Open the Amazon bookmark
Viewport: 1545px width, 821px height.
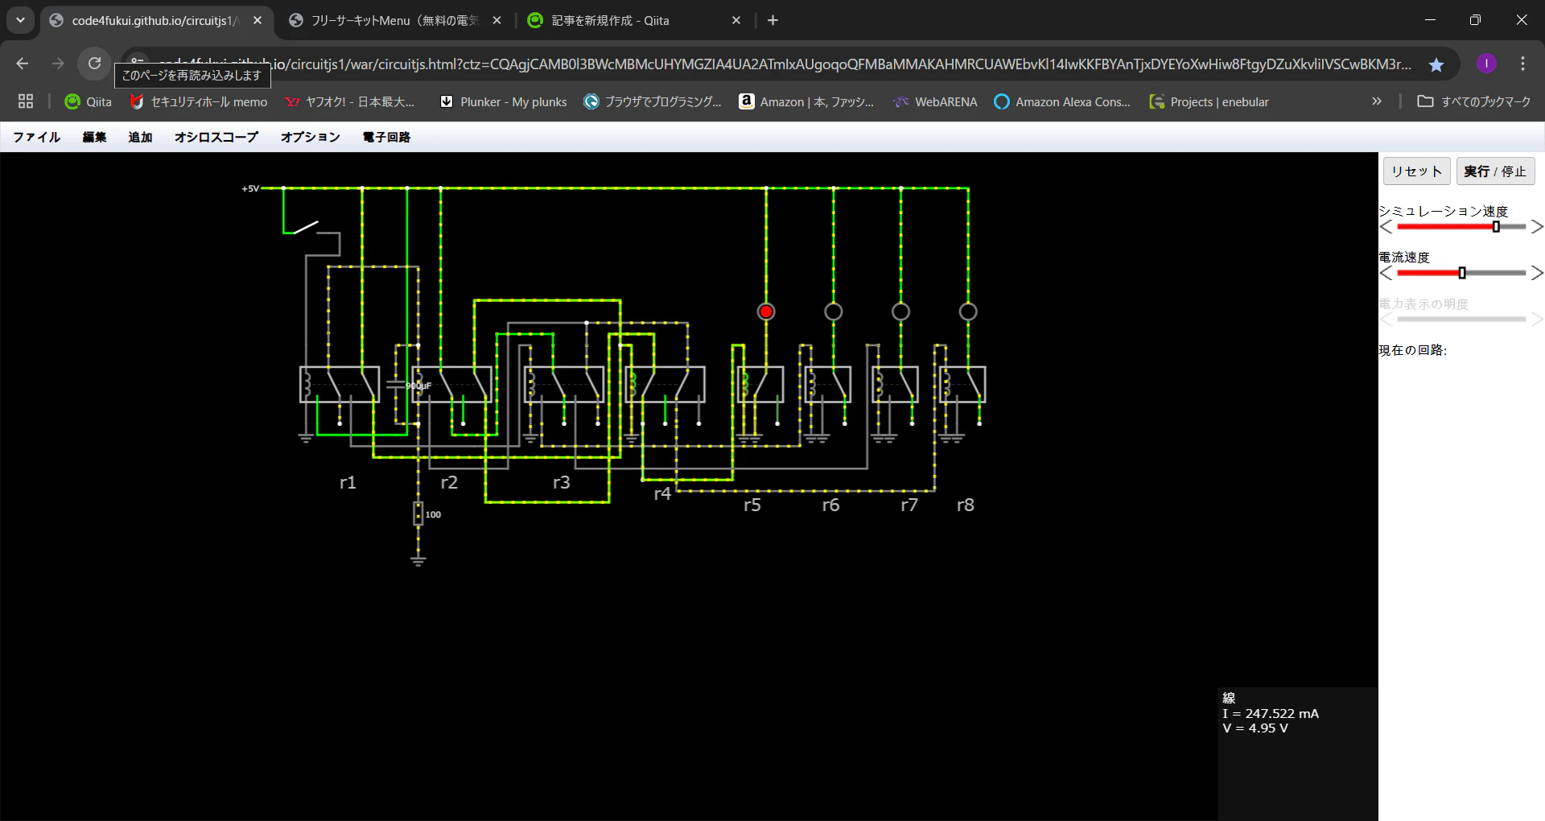point(806,101)
